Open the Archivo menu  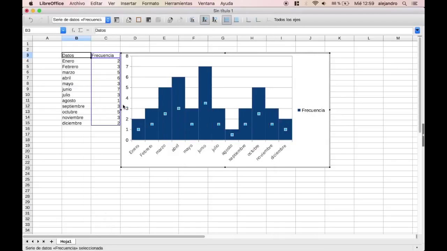[77, 3]
